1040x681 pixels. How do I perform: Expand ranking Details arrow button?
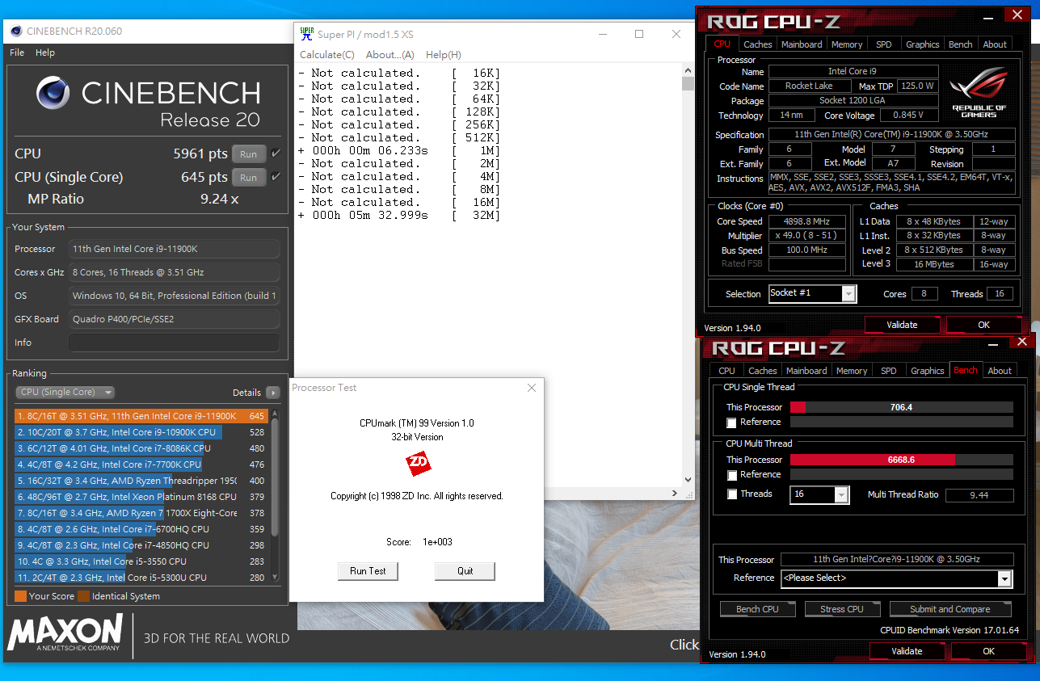pos(273,393)
